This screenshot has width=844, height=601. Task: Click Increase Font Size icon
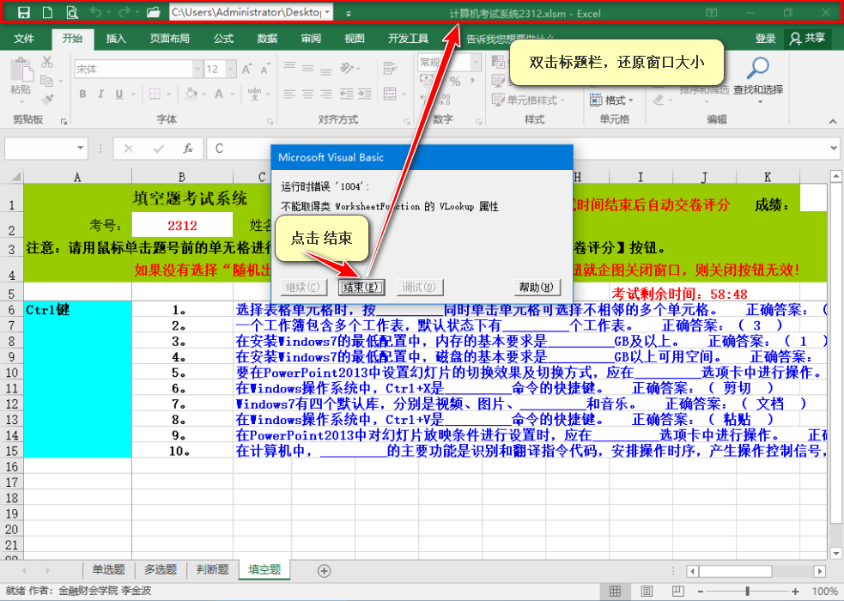246,69
